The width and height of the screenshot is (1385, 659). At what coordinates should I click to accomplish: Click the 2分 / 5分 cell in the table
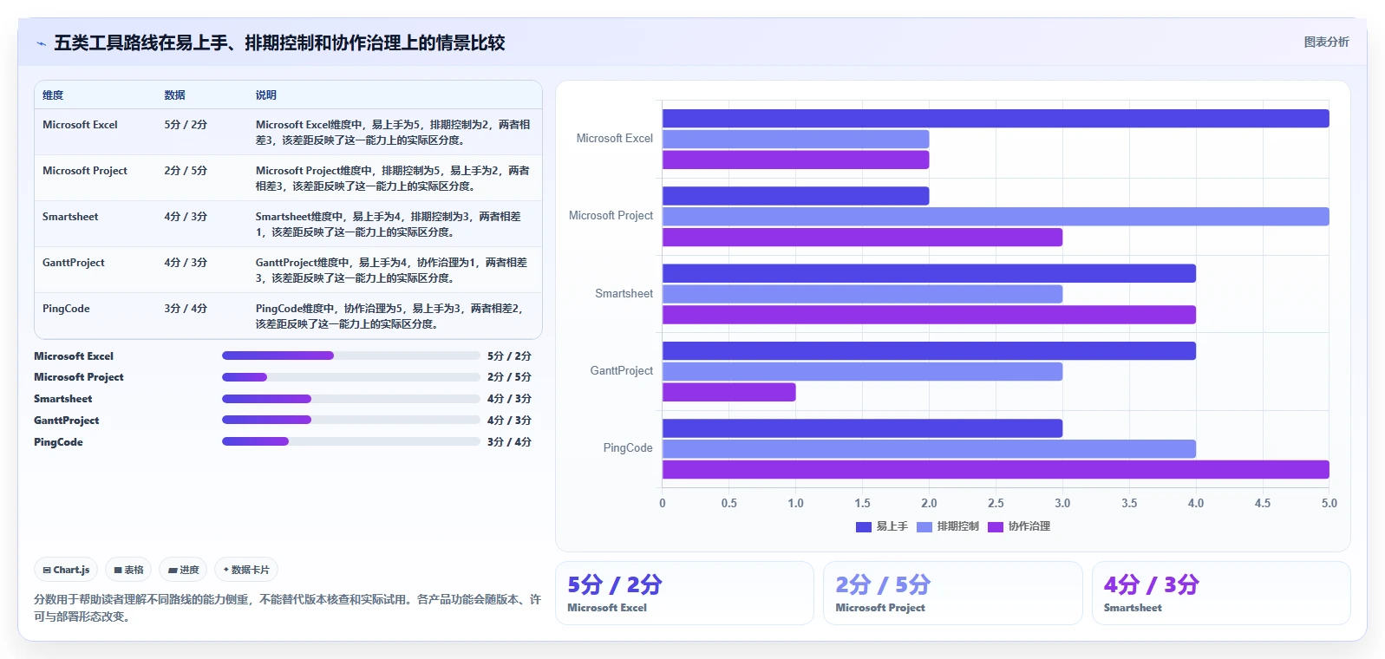tap(186, 171)
